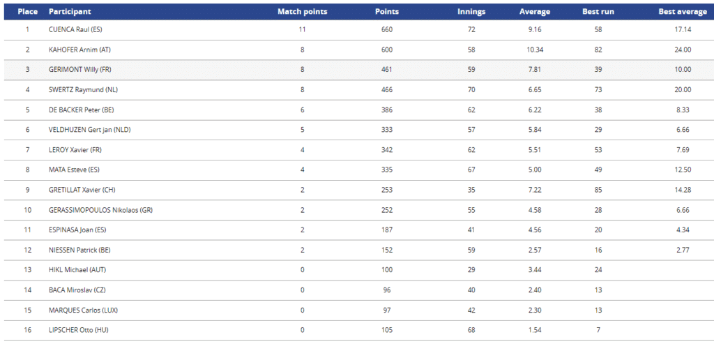The image size is (714, 344).
Task: Click the Points column header
Action: click(386, 12)
